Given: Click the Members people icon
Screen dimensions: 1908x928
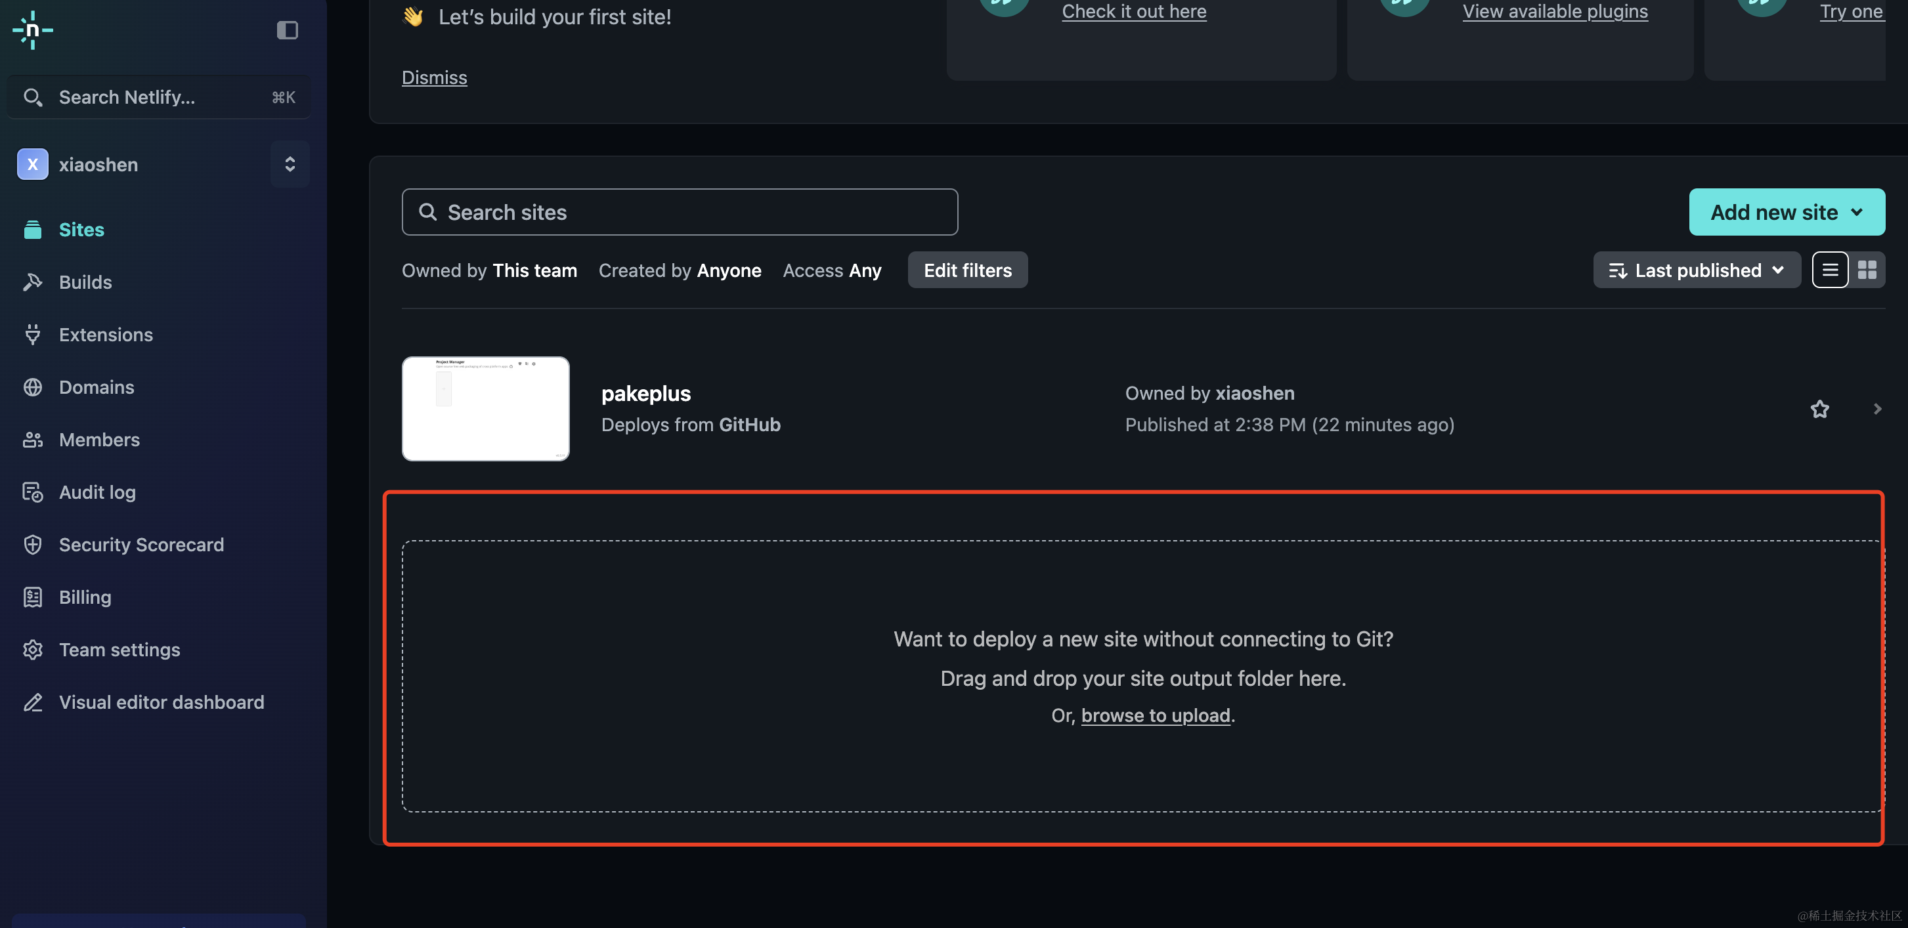Looking at the screenshot, I should click(33, 440).
